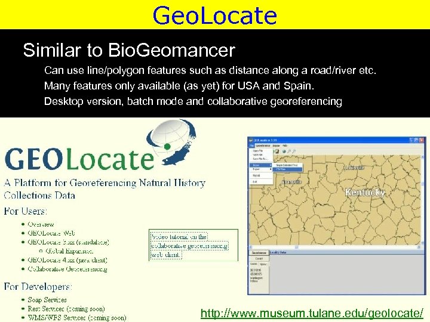Choose Save File As... from File menu
This screenshot has width=430, height=322.
tap(260, 159)
